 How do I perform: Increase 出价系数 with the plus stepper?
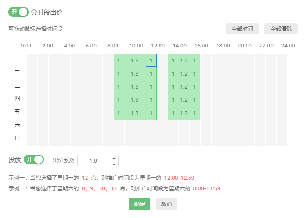pyautogui.click(x=114, y=158)
